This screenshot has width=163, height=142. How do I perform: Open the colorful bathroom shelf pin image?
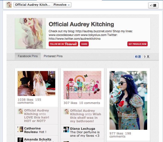pos(82,85)
